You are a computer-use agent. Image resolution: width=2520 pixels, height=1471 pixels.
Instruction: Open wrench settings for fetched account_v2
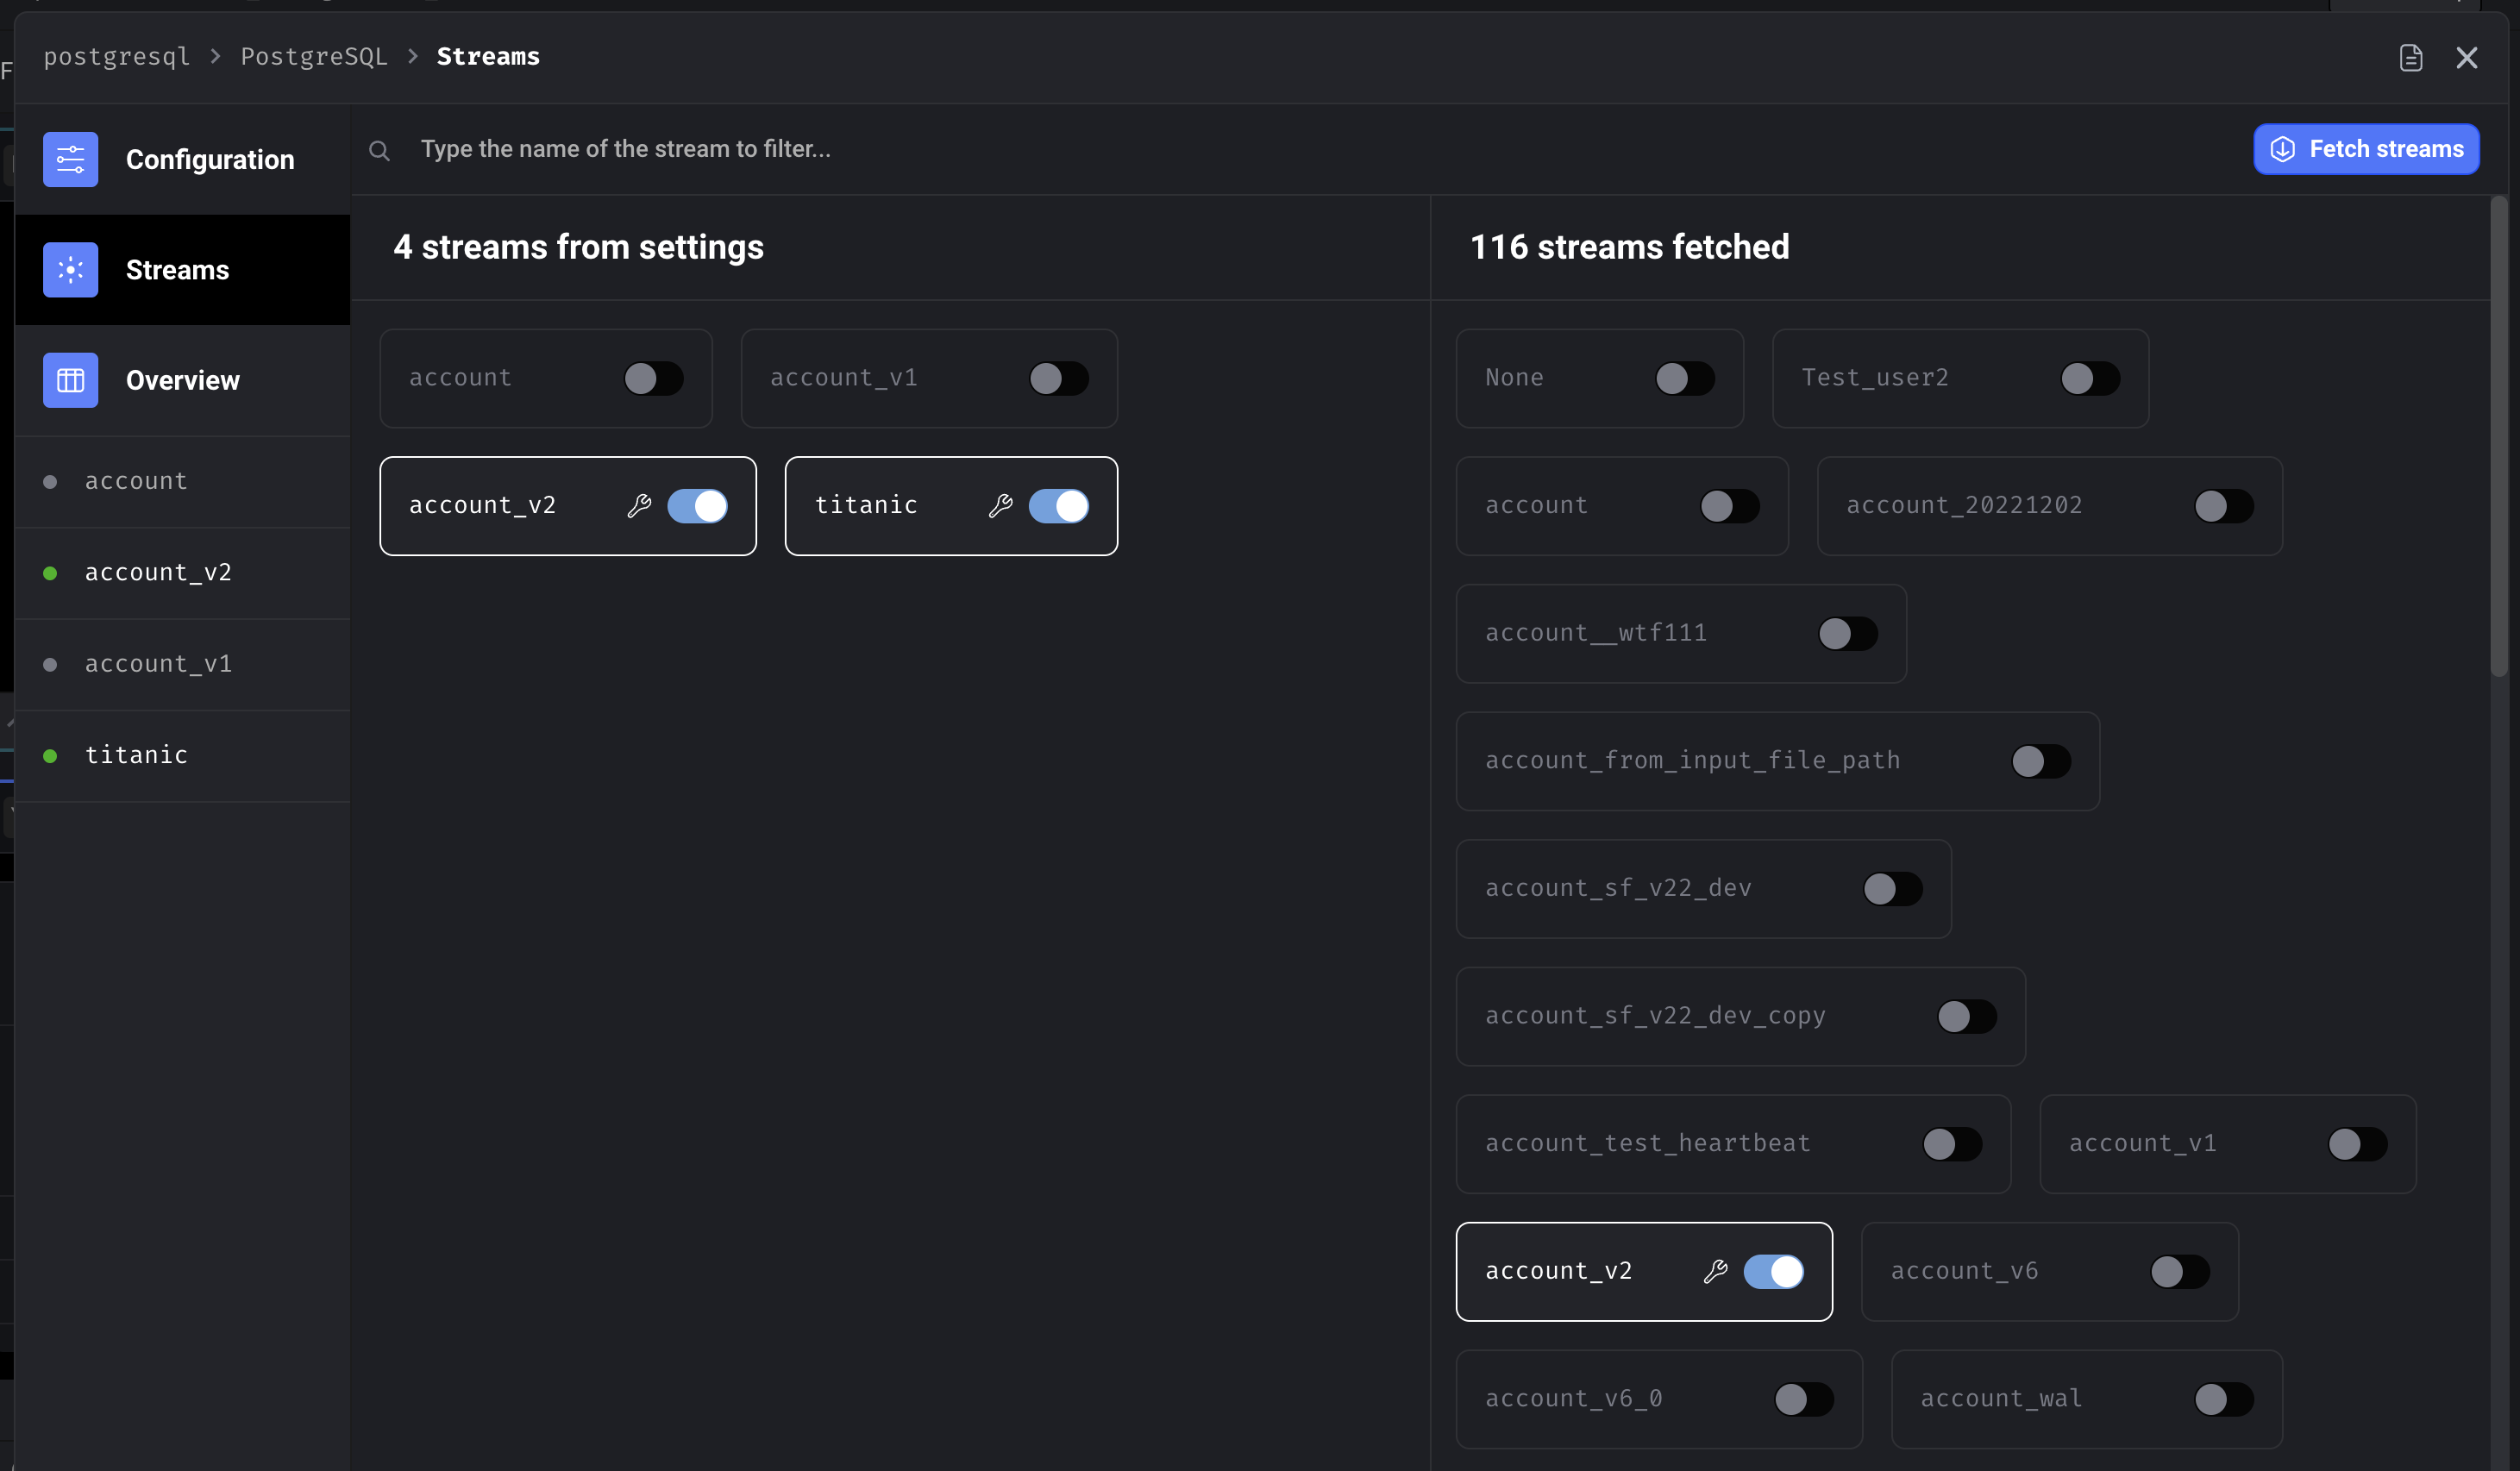(1715, 1271)
